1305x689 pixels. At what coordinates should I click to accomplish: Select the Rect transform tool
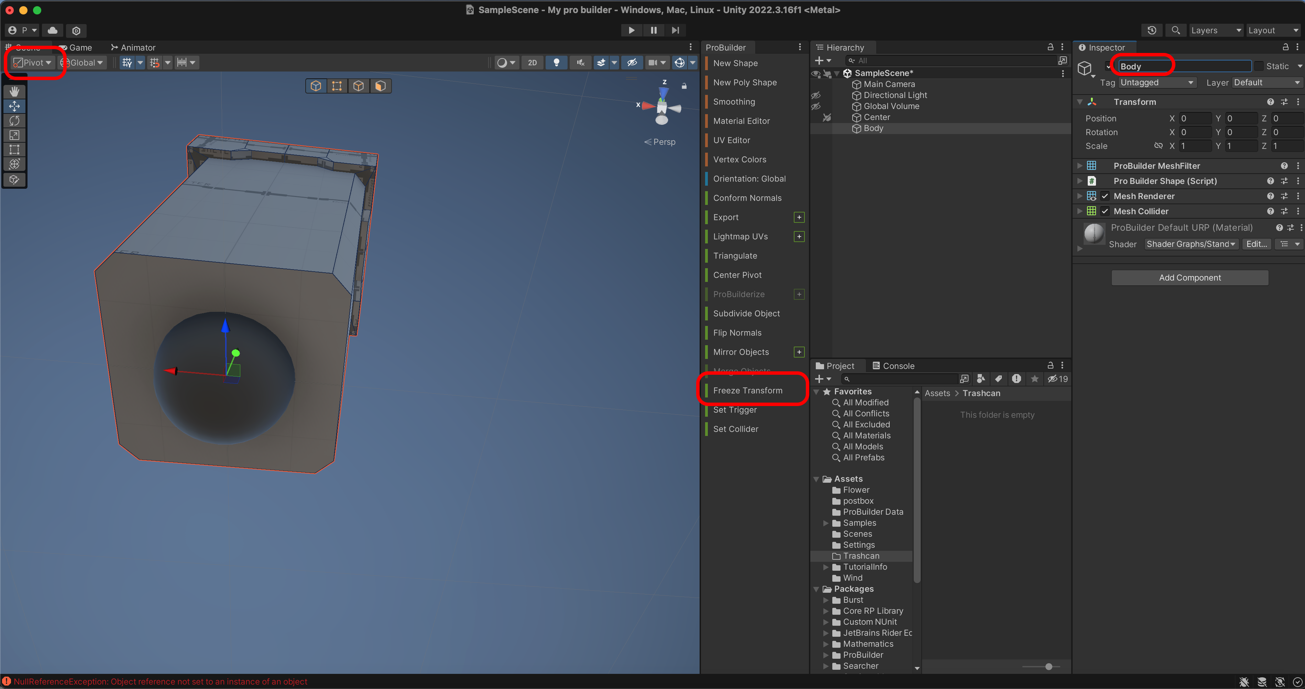tap(14, 150)
